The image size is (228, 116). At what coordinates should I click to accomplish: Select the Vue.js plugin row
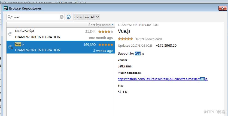(61, 47)
